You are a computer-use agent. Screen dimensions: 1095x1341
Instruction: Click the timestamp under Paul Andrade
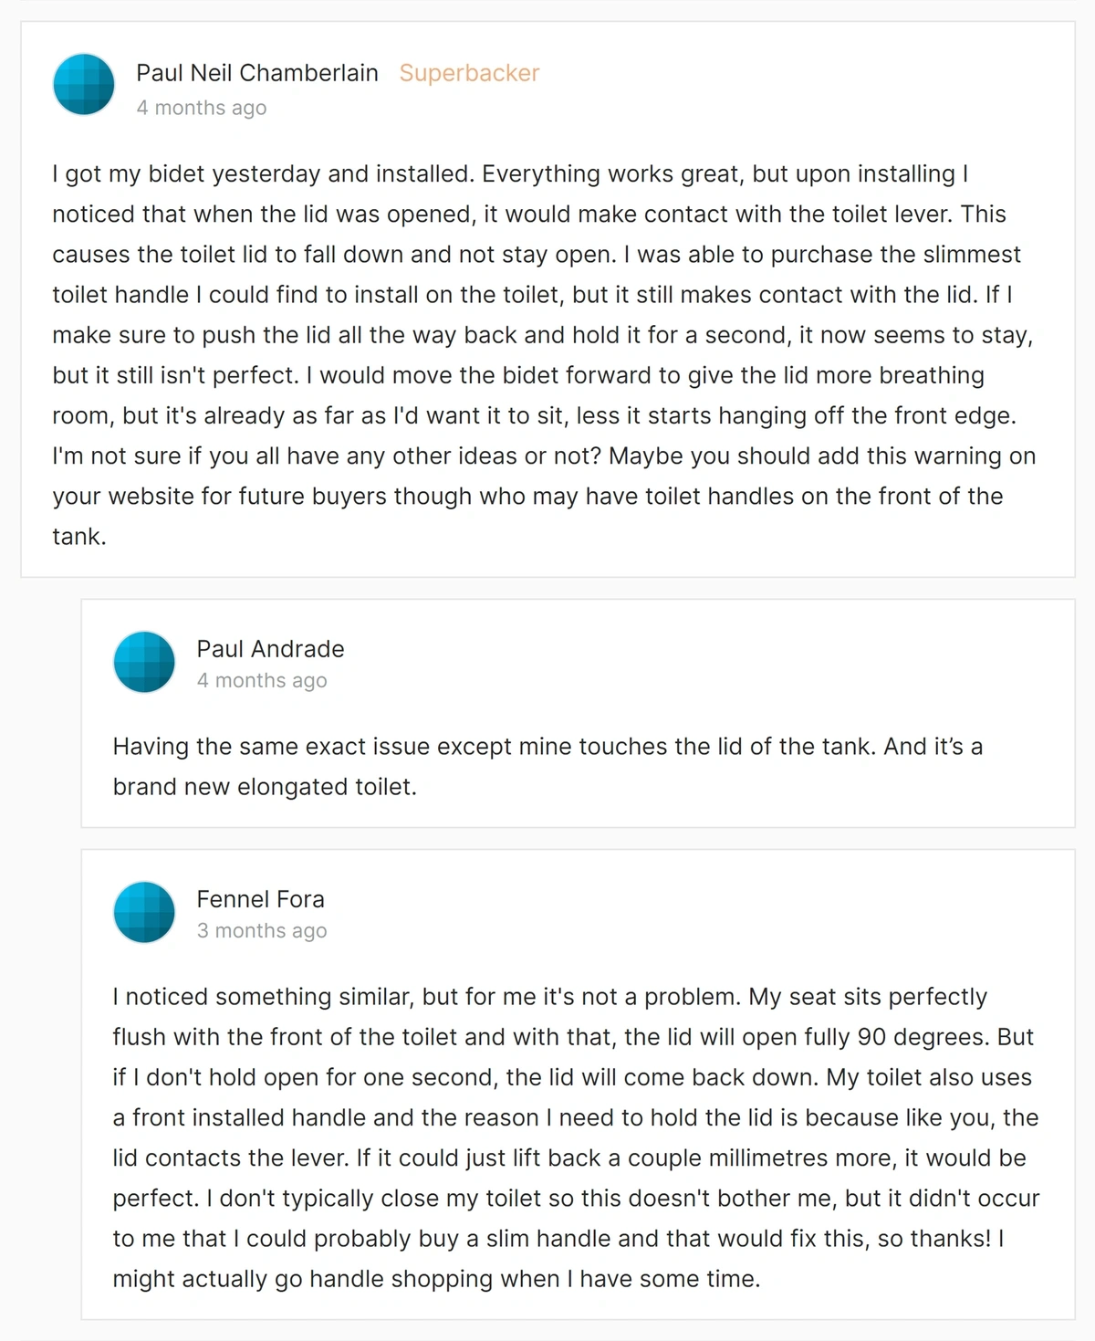[262, 680]
